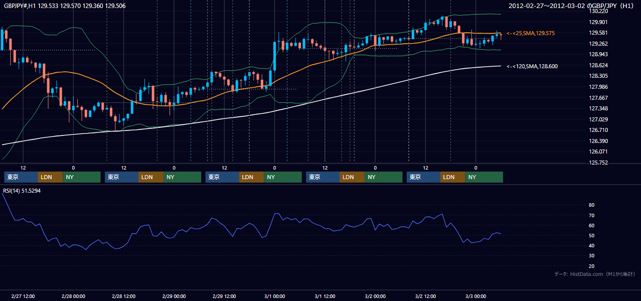
Task: Click the fourth NY session block from left
Action: click(384, 177)
